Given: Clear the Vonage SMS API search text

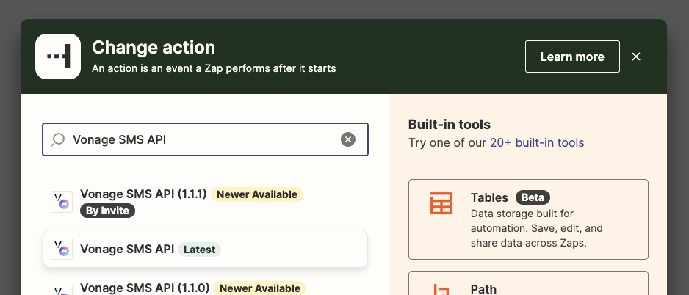Looking at the screenshot, I should click(348, 139).
